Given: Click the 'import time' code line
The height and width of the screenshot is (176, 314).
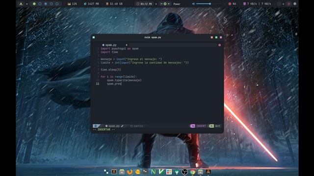Looking at the screenshot, I should coord(109,52).
